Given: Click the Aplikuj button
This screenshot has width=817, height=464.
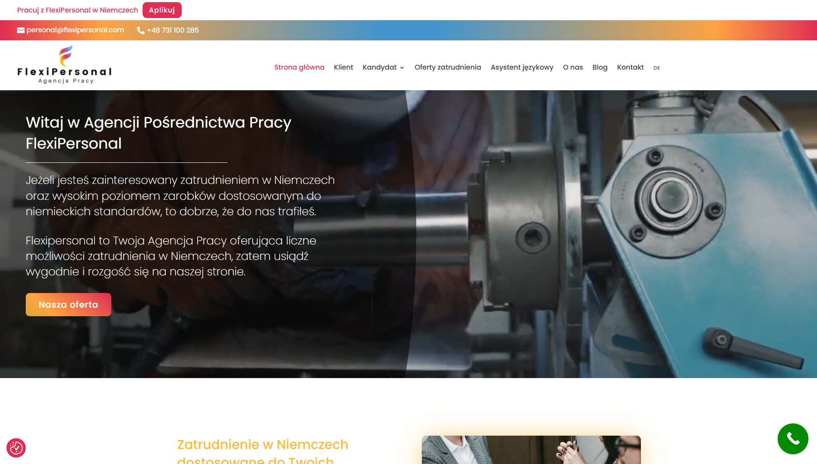Looking at the screenshot, I should (x=162, y=10).
